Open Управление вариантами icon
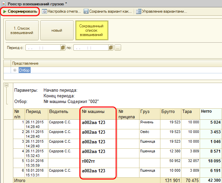Viewport: 222px width, 183px height. (139, 11)
